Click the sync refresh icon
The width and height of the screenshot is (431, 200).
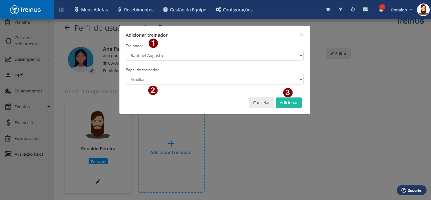(x=353, y=10)
